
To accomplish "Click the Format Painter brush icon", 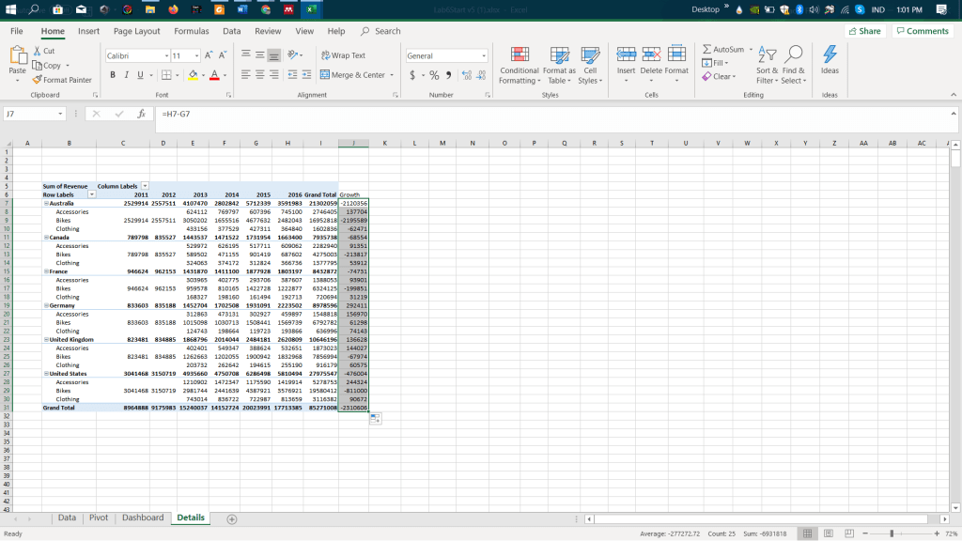I will pos(38,80).
